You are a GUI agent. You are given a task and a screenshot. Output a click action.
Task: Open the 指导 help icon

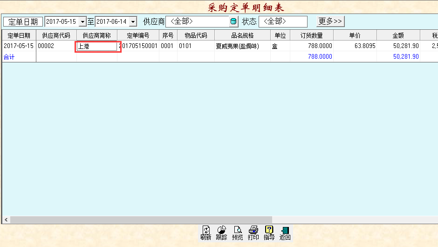tap(269, 233)
